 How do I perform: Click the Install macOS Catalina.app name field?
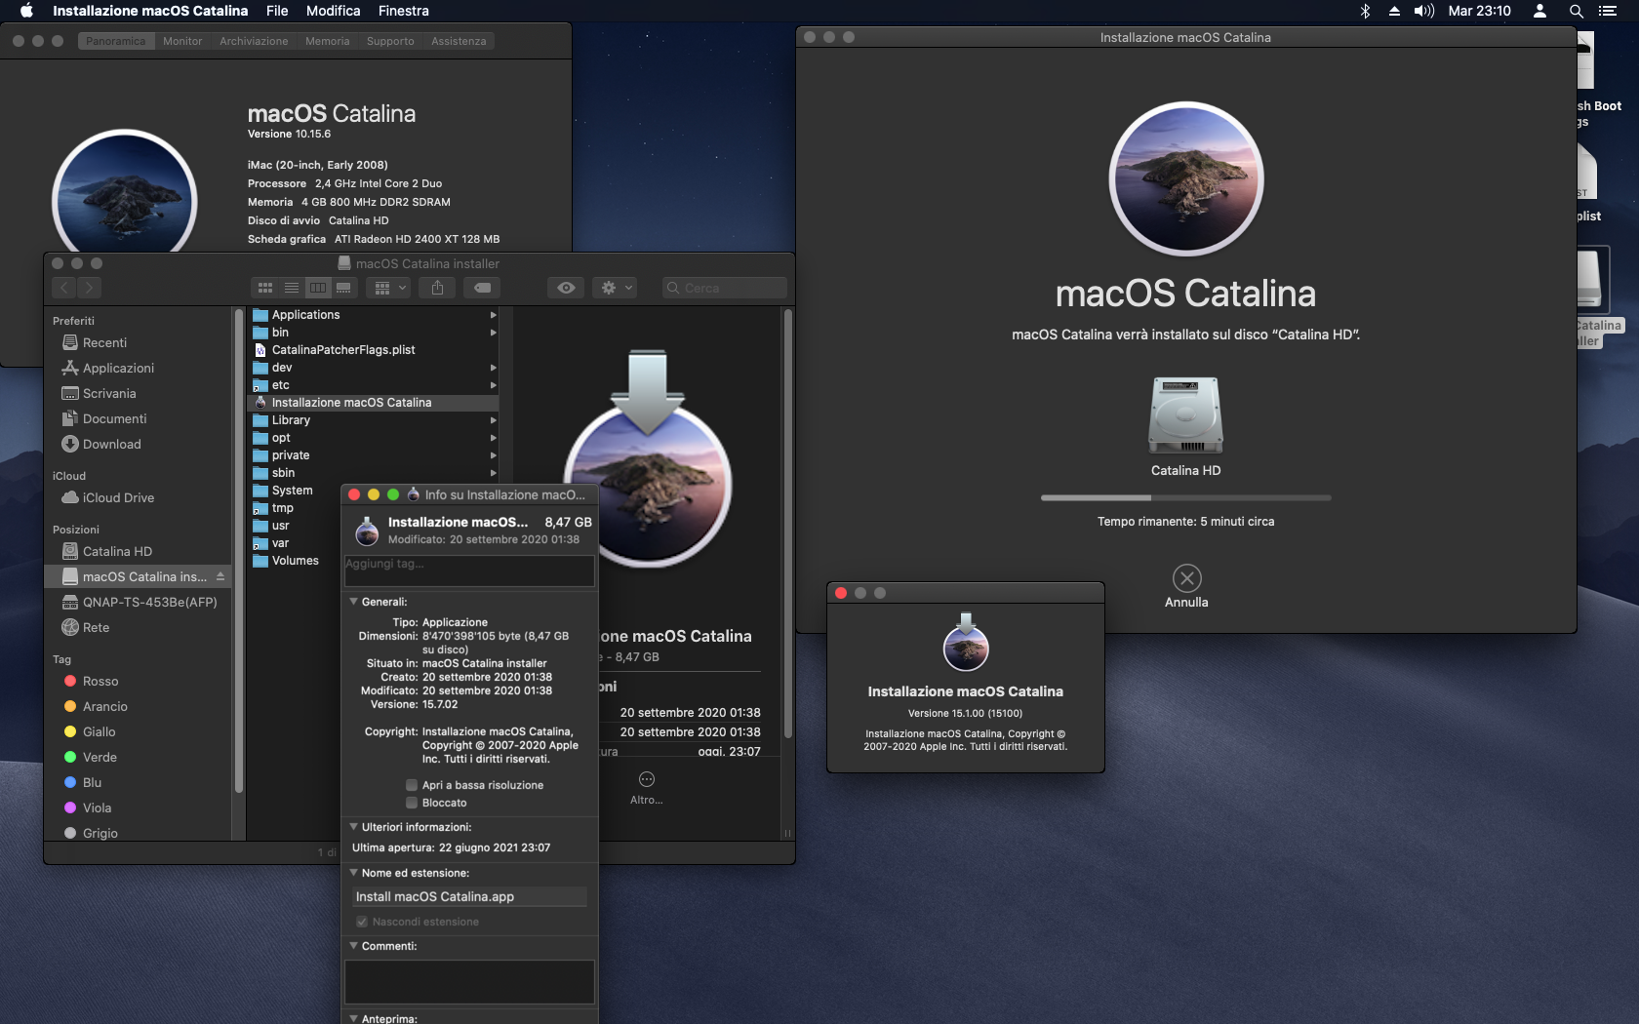tap(470, 896)
